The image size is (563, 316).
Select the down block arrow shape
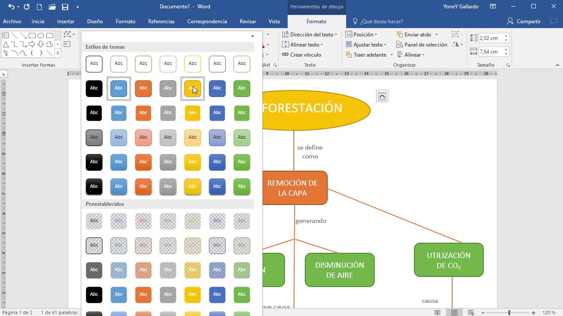coord(40,44)
